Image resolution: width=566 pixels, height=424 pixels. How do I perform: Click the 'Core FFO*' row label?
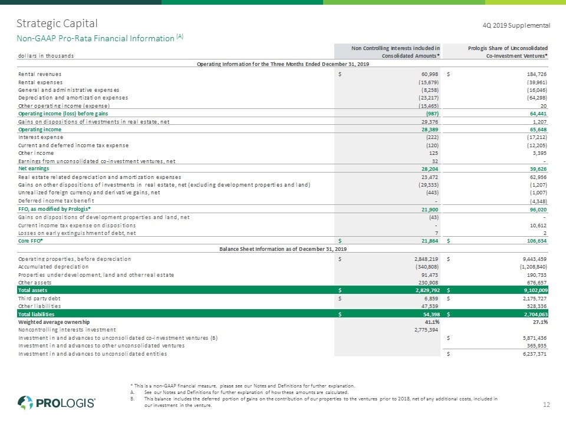pyautogui.click(x=30, y=240)
